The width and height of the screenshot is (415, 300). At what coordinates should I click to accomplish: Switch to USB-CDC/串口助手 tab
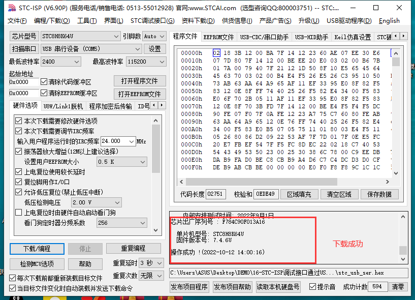[x=264, y=37]
